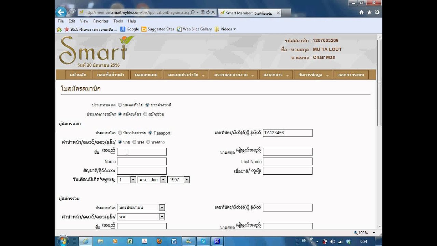Open the Favorites menu
Image resolution: width=437 pixels, height=246 pixels.
(101, 21)
